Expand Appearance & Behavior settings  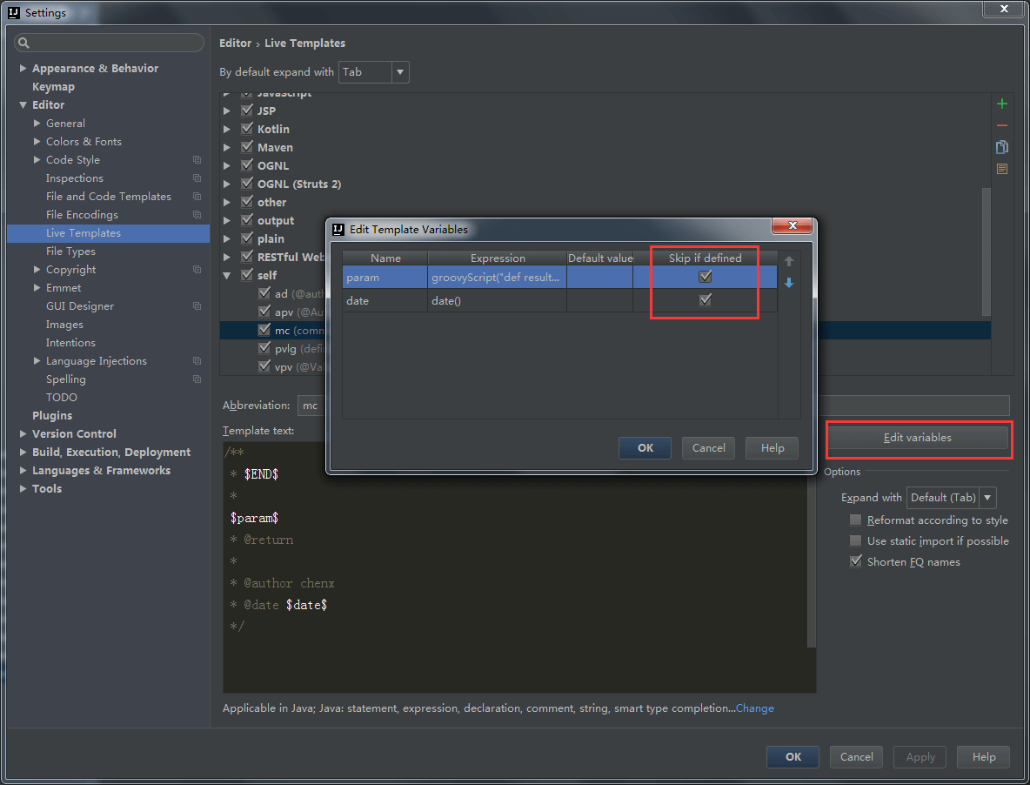(x=23, y=69)
